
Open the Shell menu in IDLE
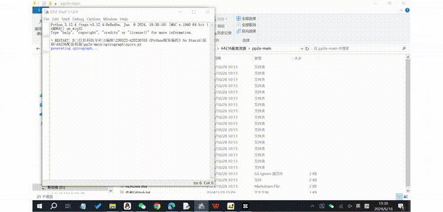[x=66, y=19]
